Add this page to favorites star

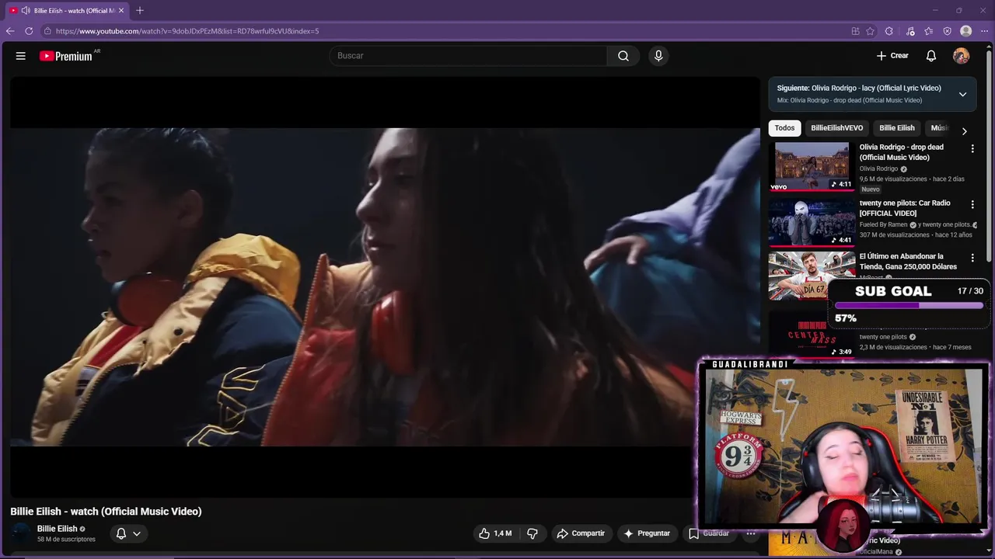pos(870,31)
